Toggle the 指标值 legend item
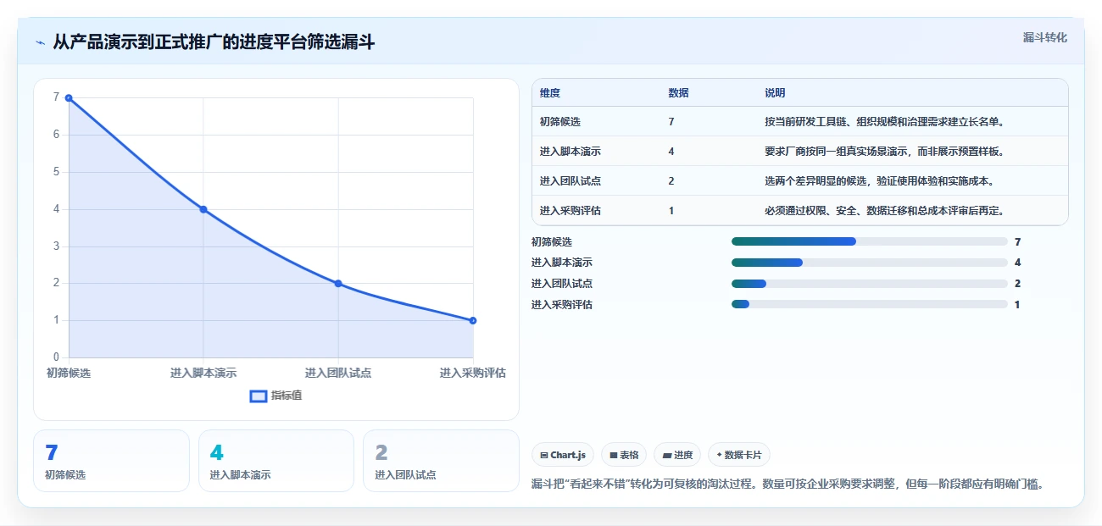This screenshot has width=1102, height=526. pos(276,396)
